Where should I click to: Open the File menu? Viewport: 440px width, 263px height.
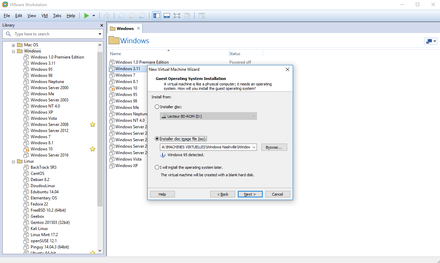pos(7,16)
